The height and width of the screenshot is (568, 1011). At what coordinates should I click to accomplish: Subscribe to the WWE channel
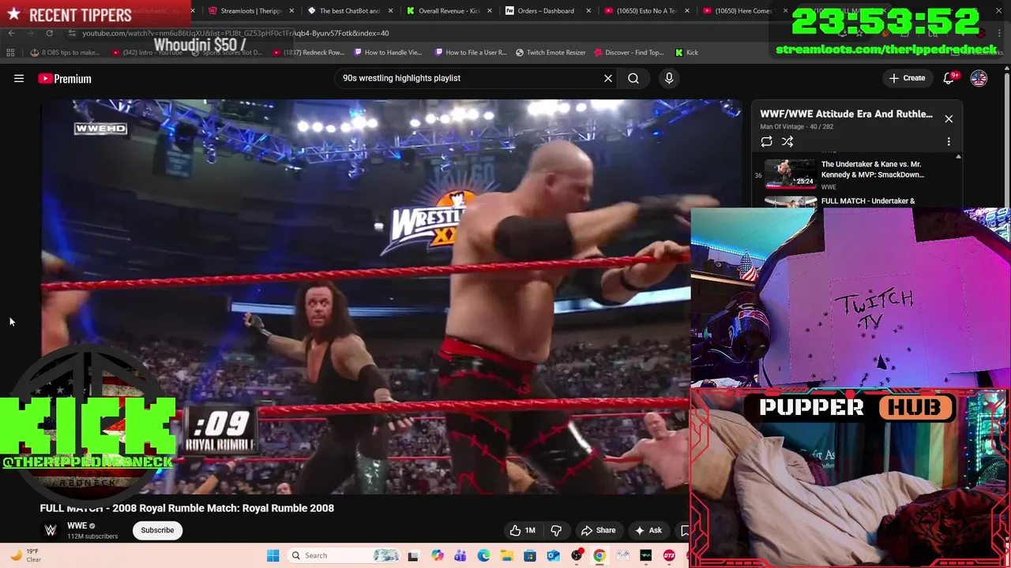point(157,530)
